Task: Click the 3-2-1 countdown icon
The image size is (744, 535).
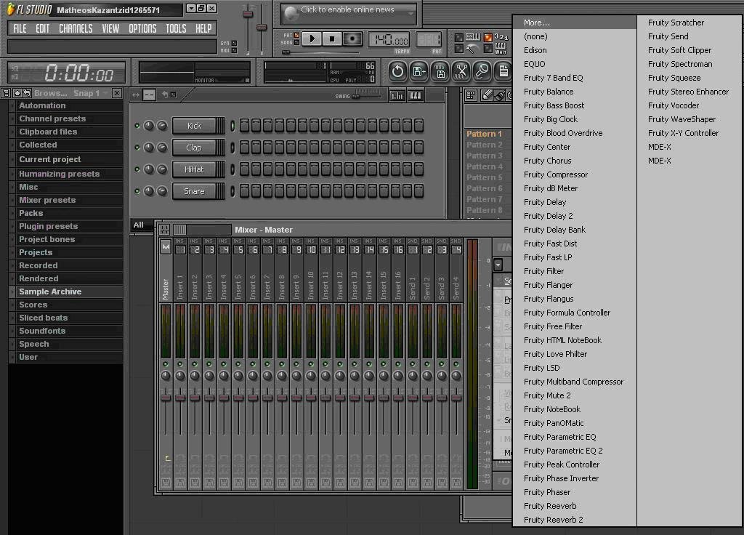Action: click(501, 37)
